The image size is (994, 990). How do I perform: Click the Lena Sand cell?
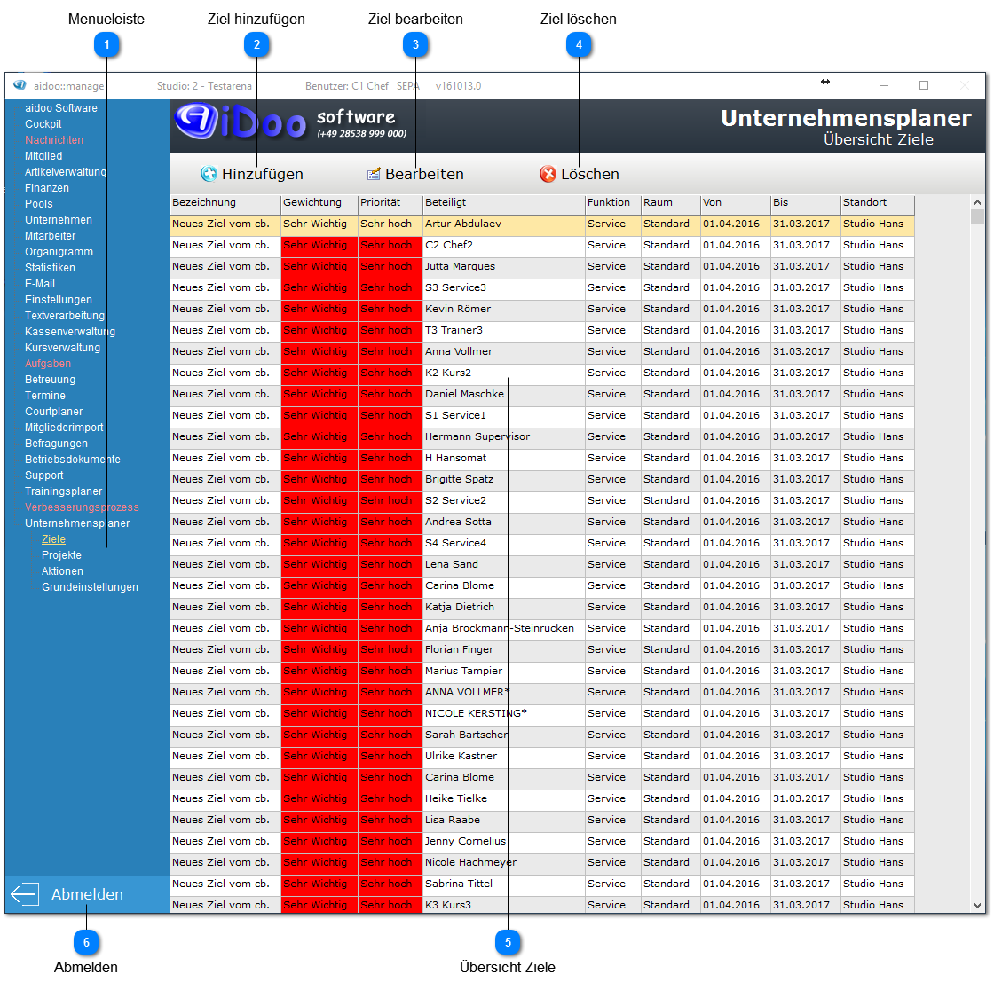point(504,565)
